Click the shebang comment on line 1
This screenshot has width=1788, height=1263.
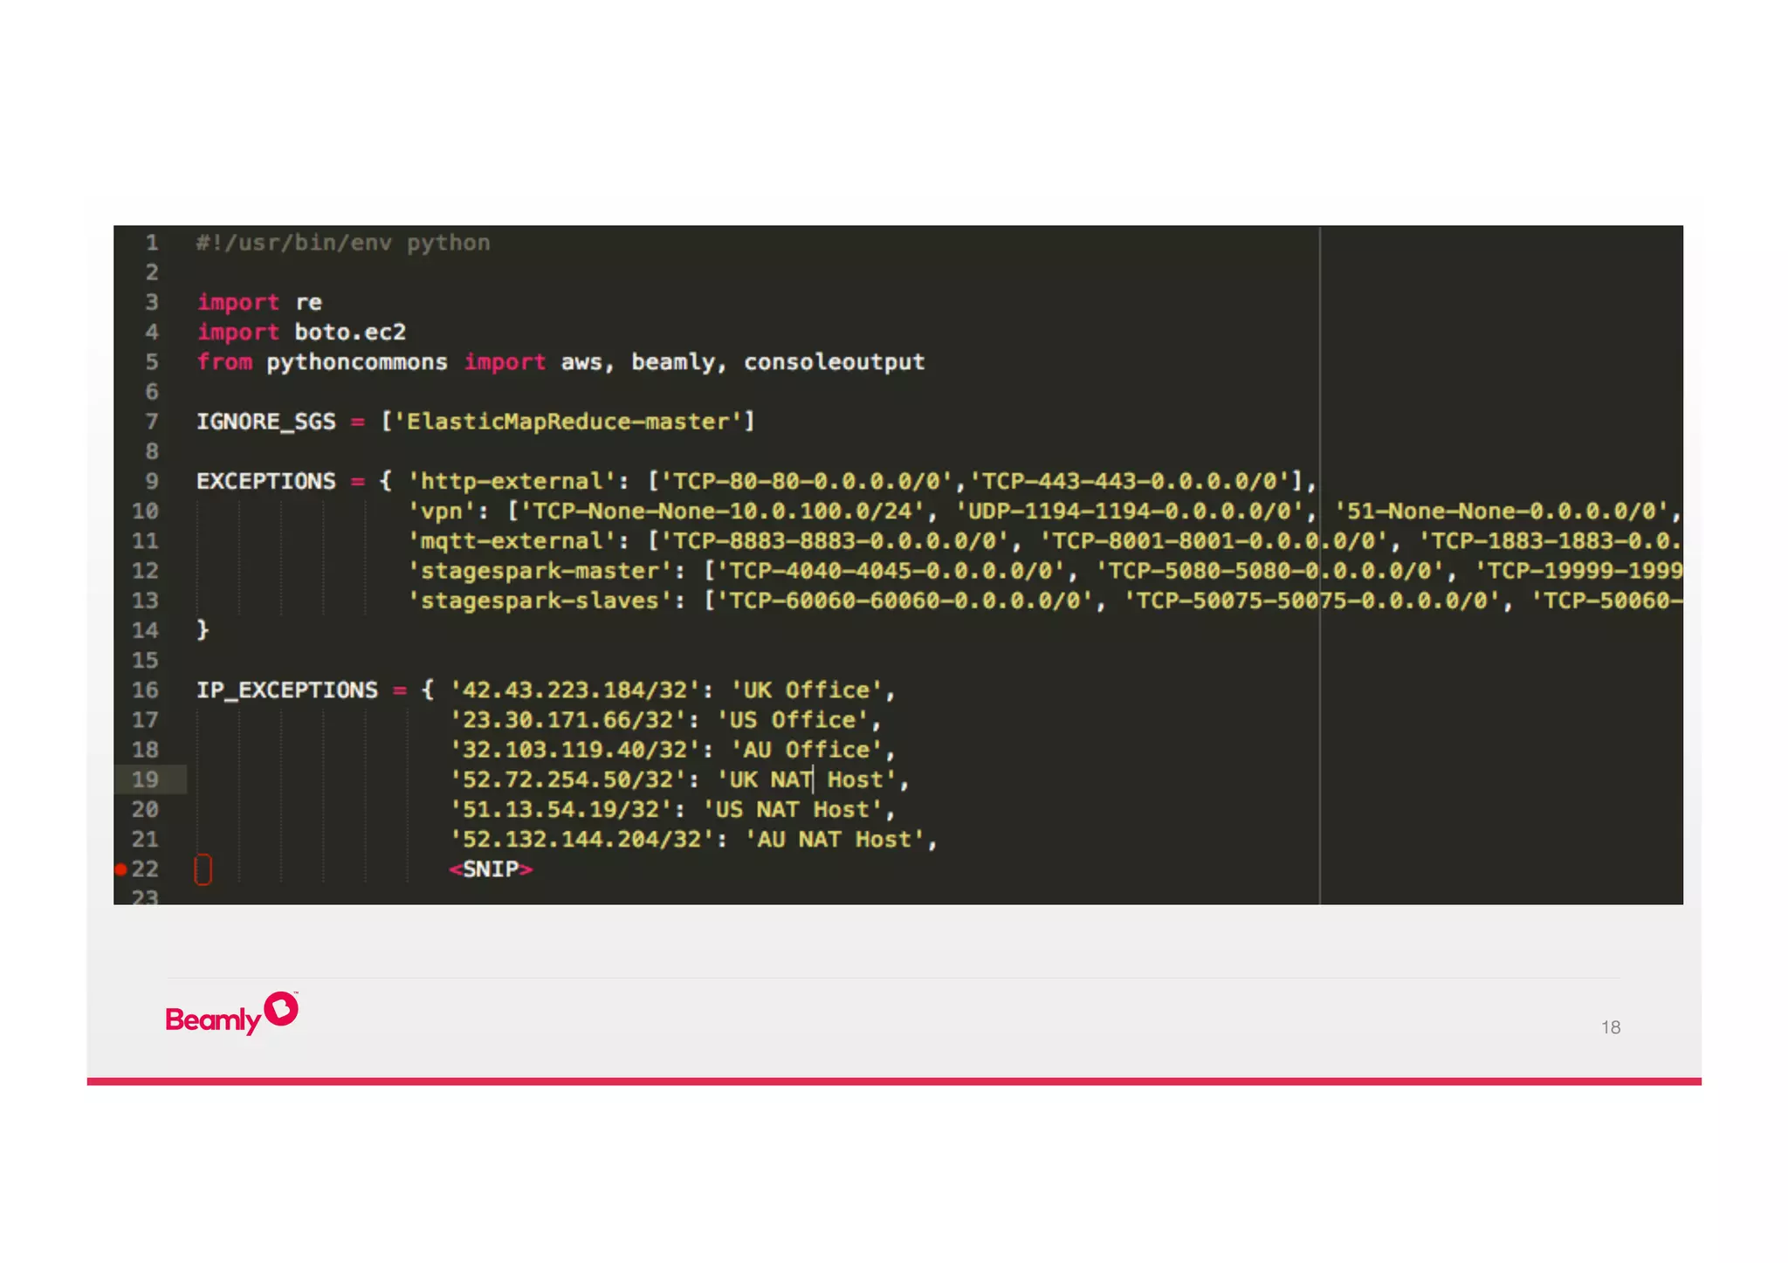(343, 243)
